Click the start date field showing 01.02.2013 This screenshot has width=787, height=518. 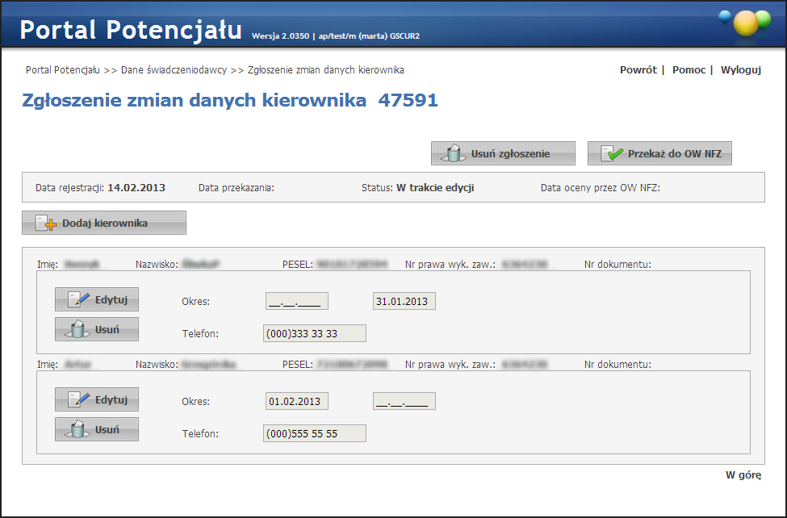(296, 402)
